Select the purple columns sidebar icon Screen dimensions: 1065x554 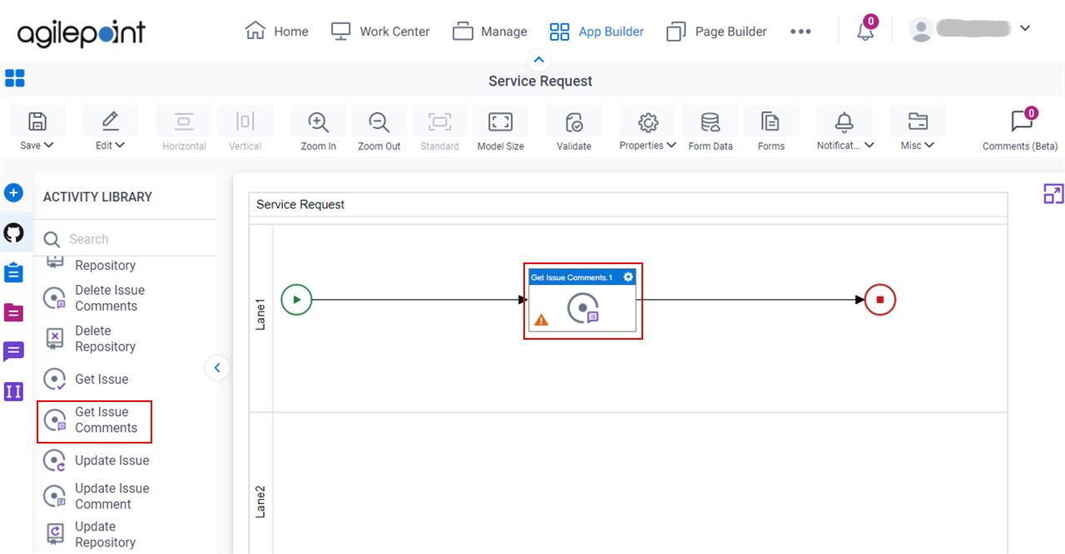click(x=13, y=391)
